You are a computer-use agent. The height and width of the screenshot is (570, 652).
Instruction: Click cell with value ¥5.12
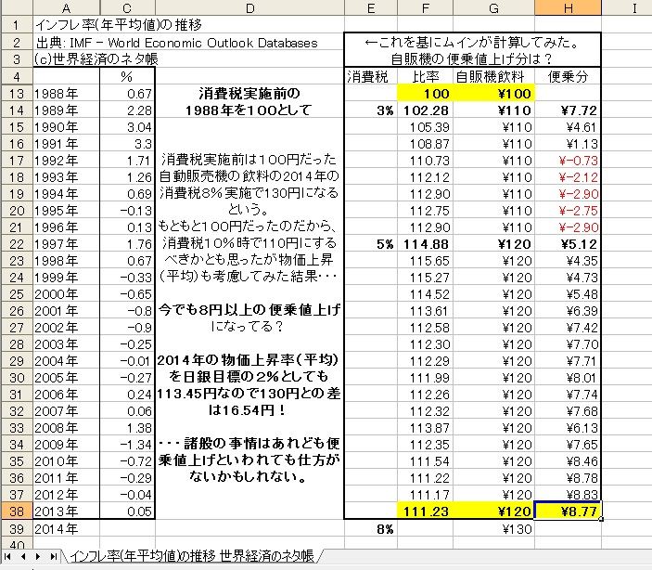(568, 244)
